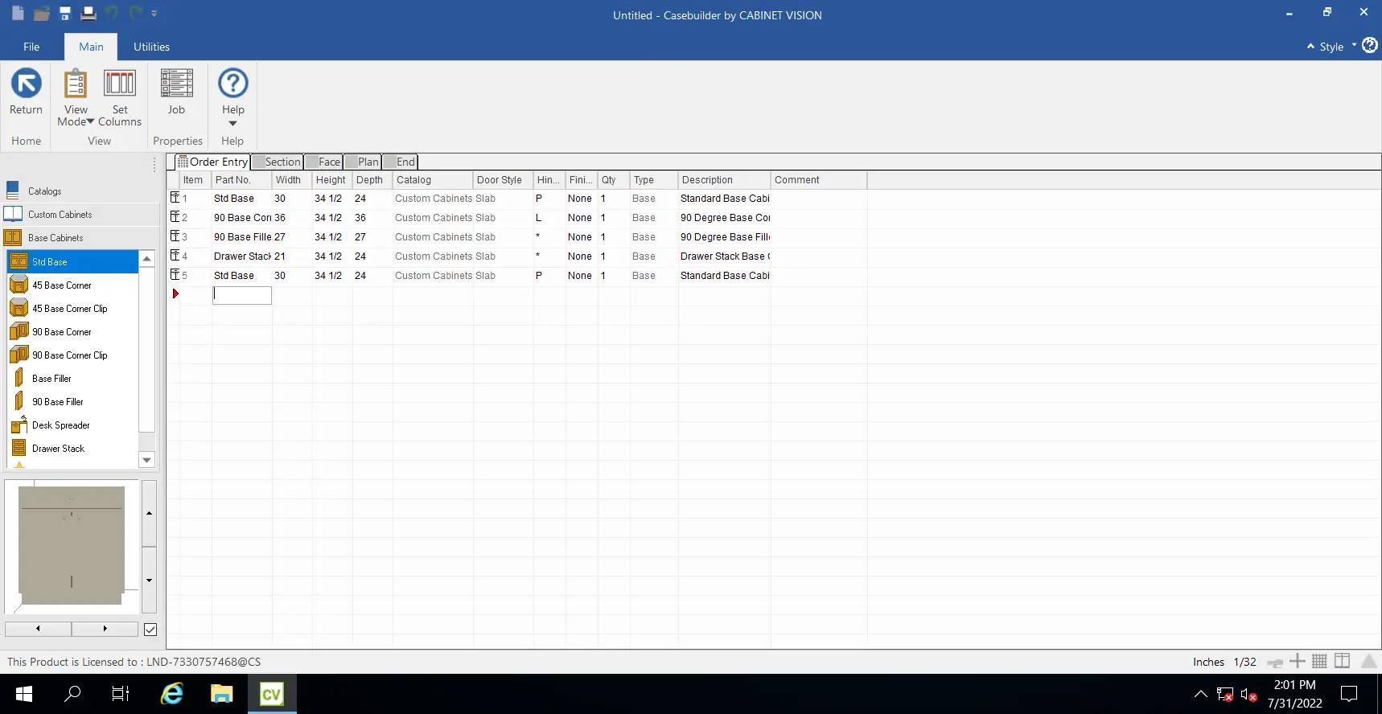This screenshot has height=714, width=1382.
Task: Click the 1/32 precision in status bar
Action: 1244,662
